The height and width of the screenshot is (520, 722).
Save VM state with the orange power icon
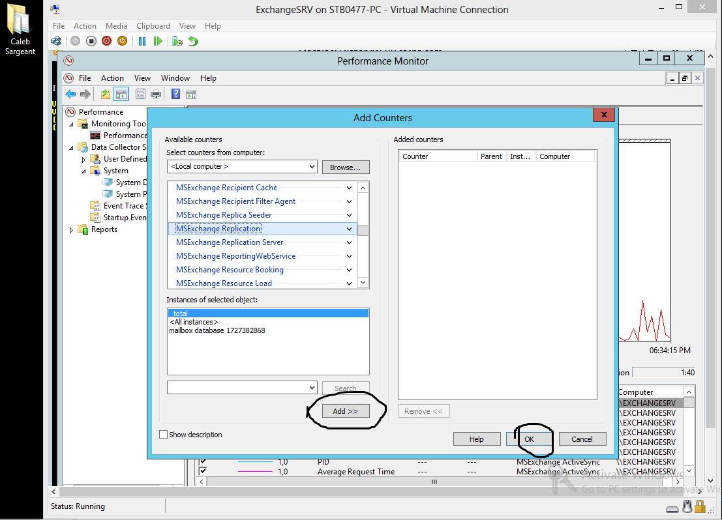122,42
